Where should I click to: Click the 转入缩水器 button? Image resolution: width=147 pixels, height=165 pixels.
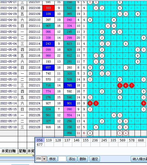click(x=139, y=159)
